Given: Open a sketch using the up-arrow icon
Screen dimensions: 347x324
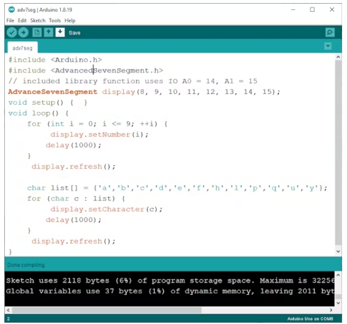Looking at the screenshot, I should [49, 33].
